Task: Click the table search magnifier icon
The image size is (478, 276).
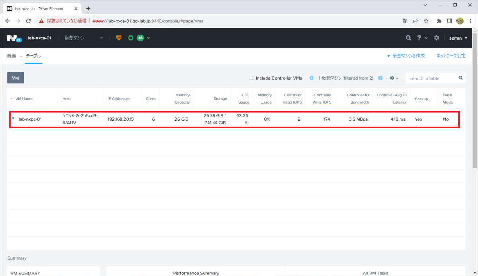Action: [461, 78]
